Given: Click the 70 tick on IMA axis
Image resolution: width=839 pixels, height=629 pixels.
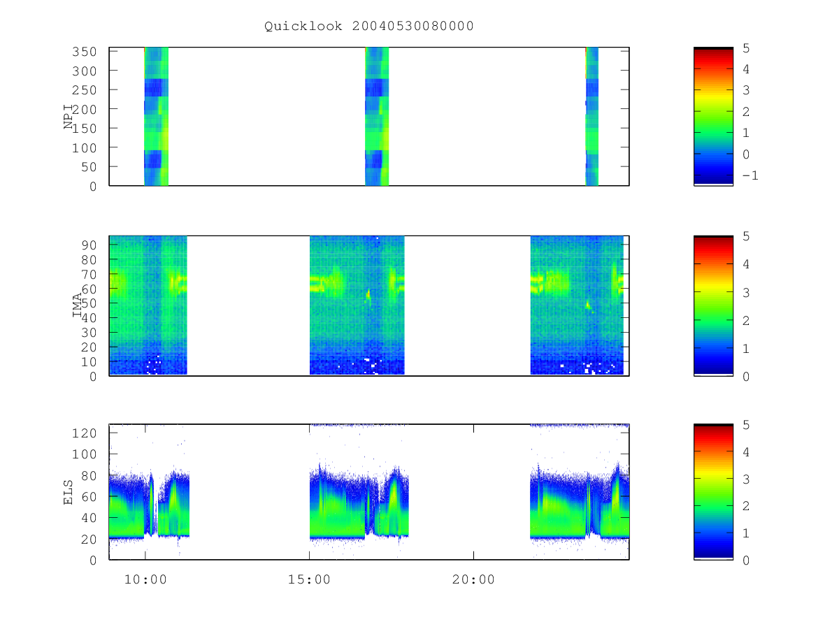Looking at the screenshot, I should click(x=89, y=274).
